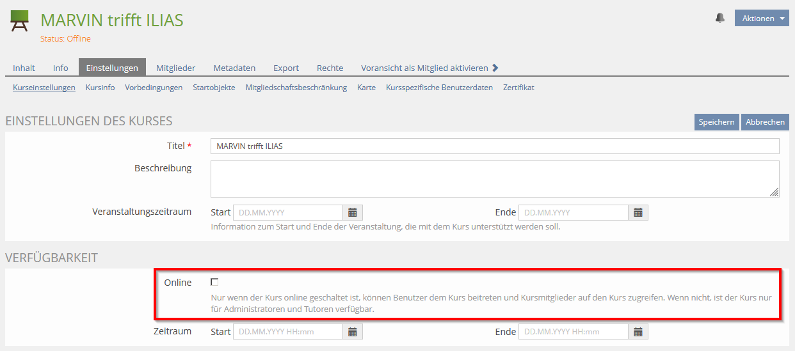Open the Metadaten tab
Viewport: 795px width, 351px height.
tap(234, 68)
